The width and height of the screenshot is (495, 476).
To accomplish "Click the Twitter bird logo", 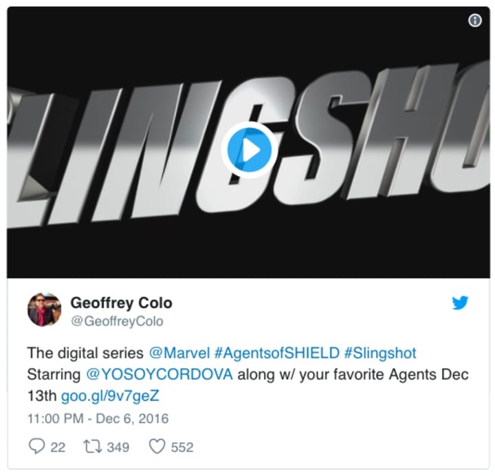I will click(x=460, y=303).
